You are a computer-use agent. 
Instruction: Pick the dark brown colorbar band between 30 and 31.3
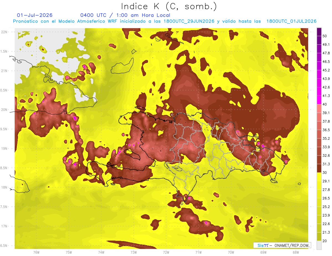(x=319, y=168)
